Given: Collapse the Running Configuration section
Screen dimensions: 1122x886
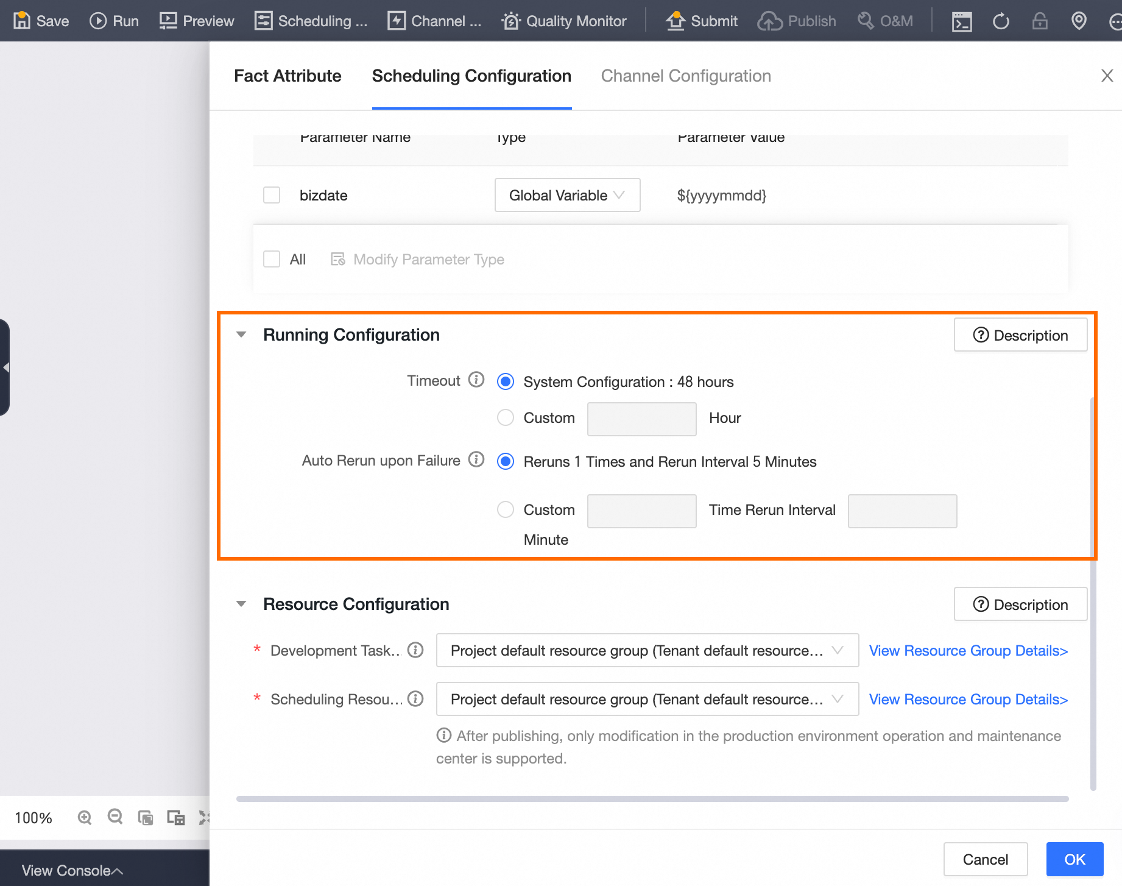Looking at the screenshot, I should (x=241, y=335).
